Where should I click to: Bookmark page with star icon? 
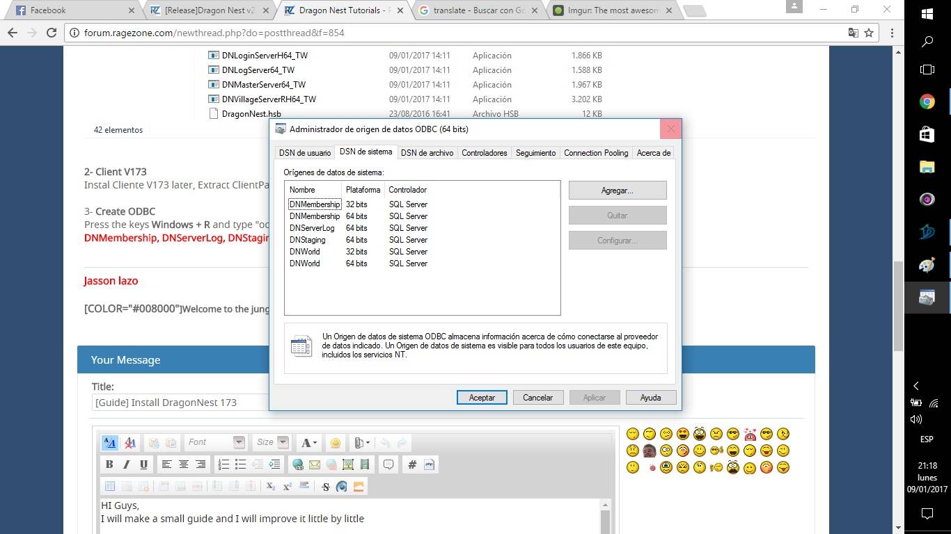point(869,33)
